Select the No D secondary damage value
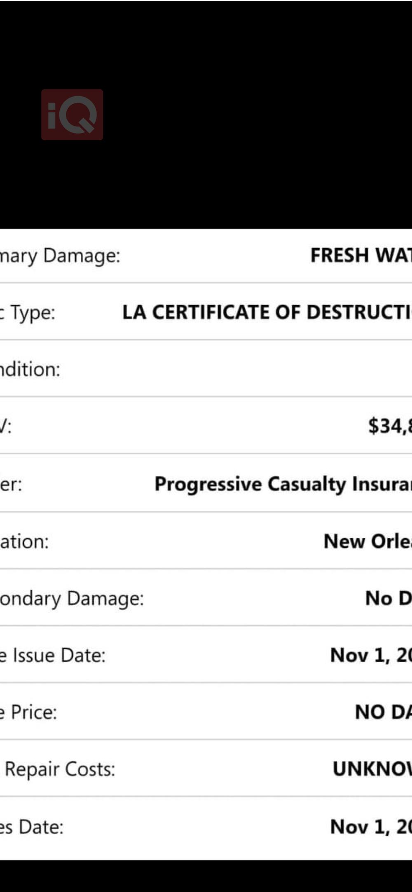The image size is (412, 892). click(x=389, y=598)
